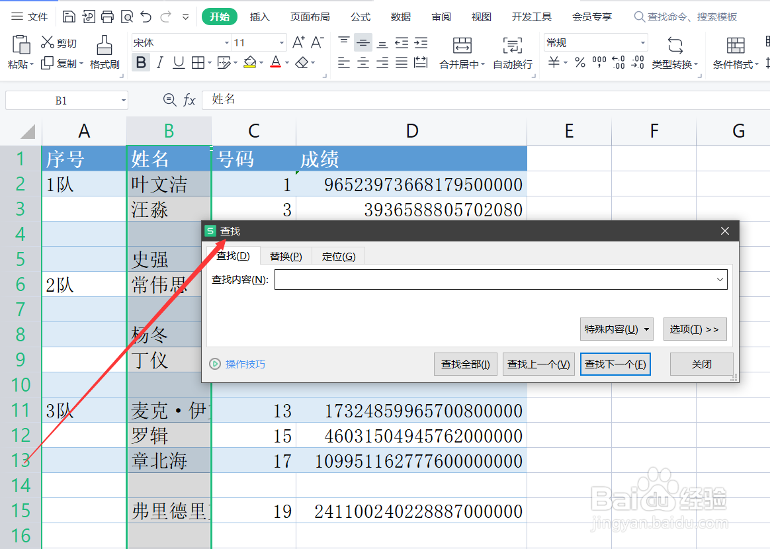Open the 宋体 font family dropdown
The image size is (770, 549).
[x=227, y=42]
